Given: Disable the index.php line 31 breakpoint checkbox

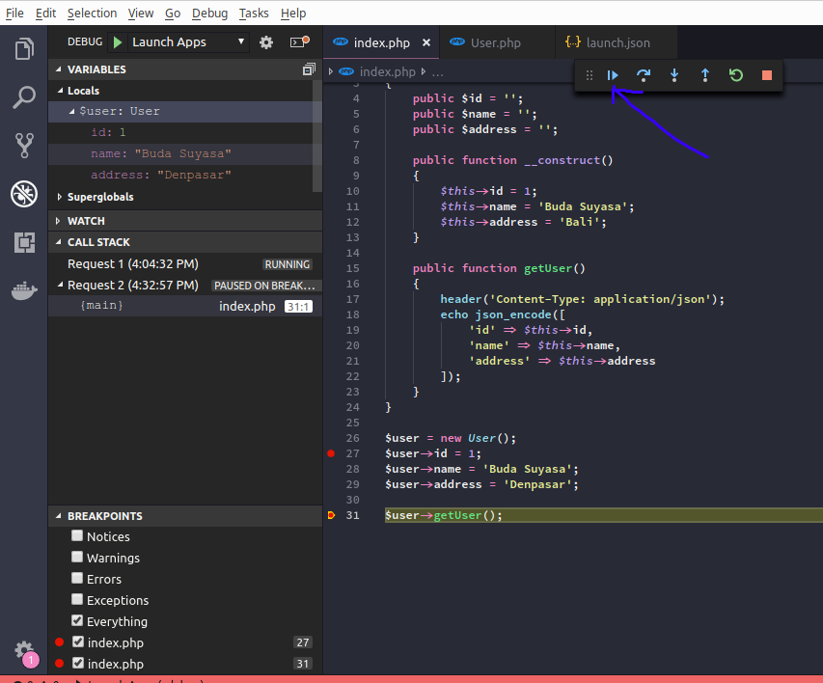Looking at the screenshot, I should 77,664.
